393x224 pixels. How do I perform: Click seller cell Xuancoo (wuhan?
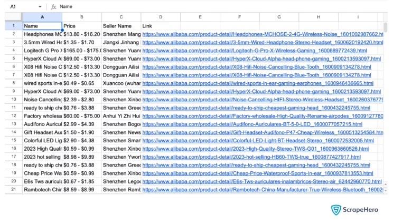click(121, 83)
